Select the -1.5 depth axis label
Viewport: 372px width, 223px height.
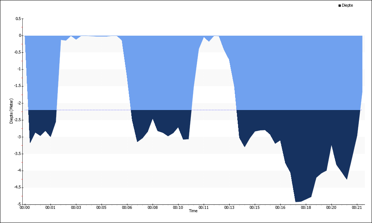coord(17,86)
